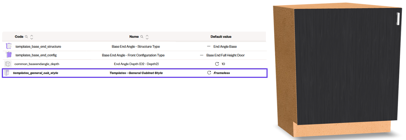
Task: Sort the Code column using arrows
Action: pyautogui.click(x=32, y=37)
